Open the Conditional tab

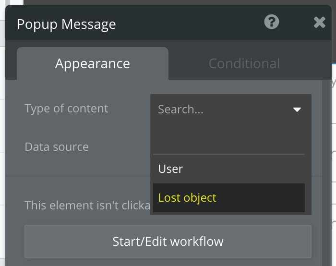[x=244, y=63]
